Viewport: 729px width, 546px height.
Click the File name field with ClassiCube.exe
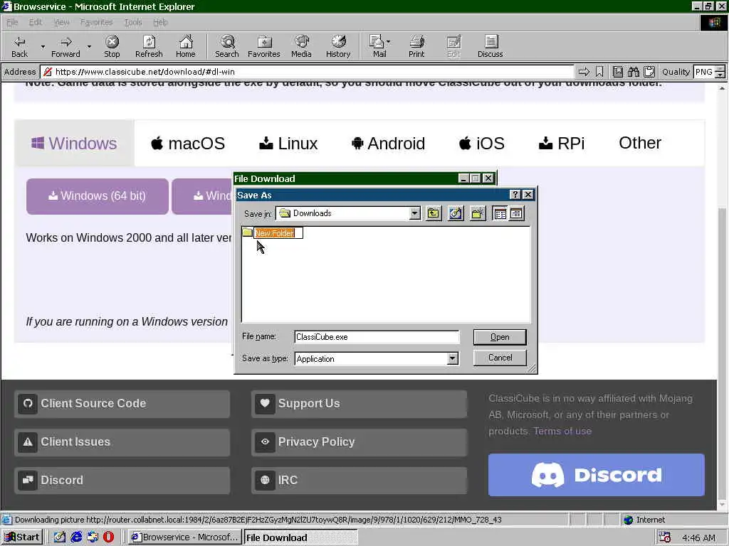(377, 337)
